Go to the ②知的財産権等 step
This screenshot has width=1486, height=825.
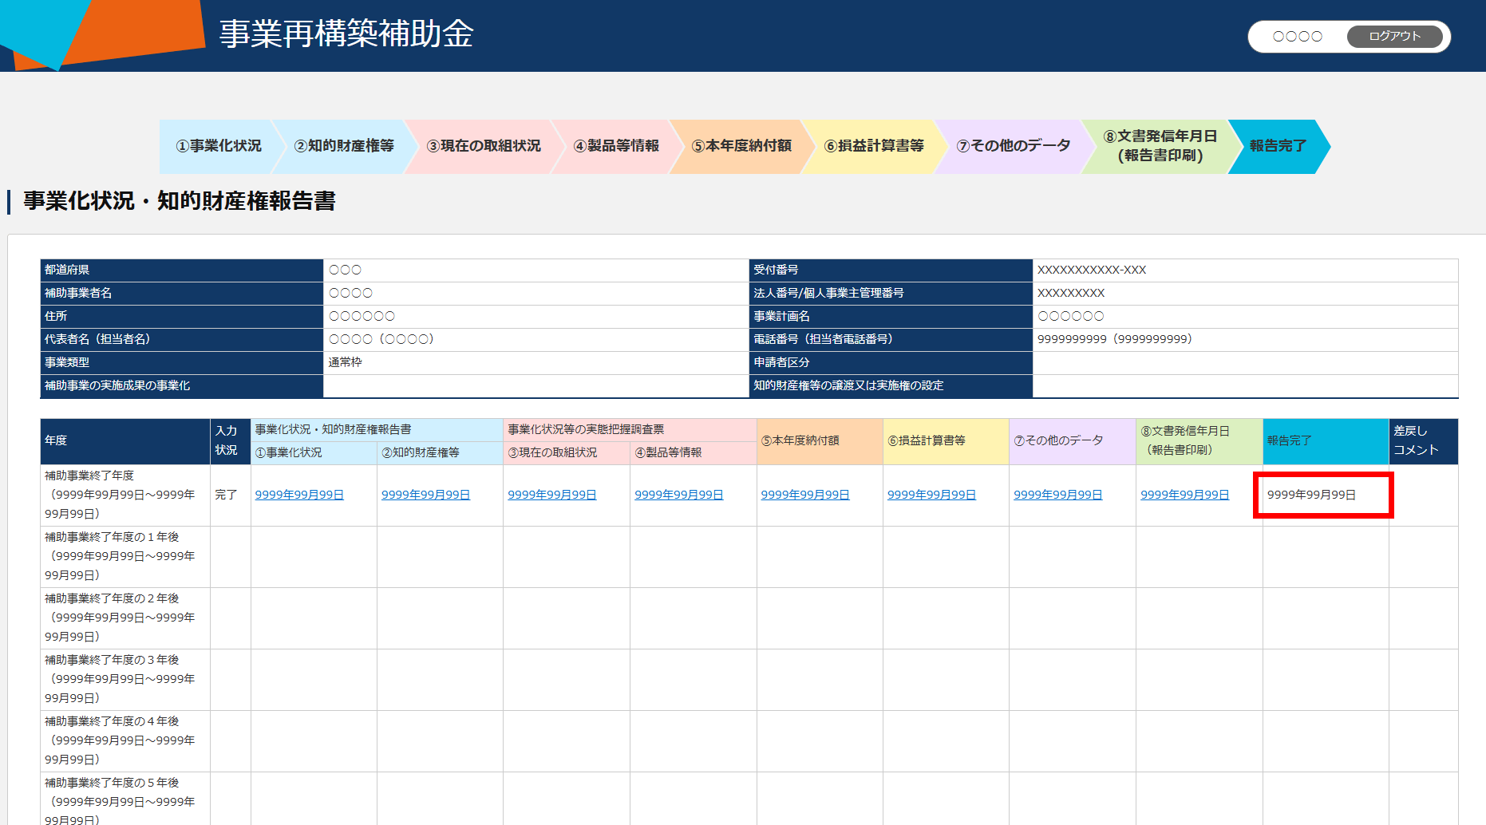(344, 146)
